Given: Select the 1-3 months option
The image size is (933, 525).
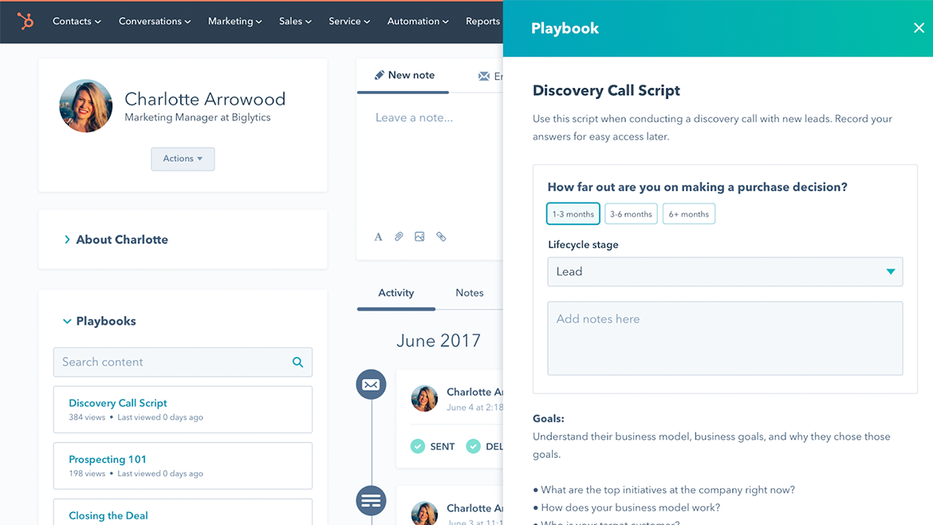Looking at the screenshot, I should coord(573,214).
